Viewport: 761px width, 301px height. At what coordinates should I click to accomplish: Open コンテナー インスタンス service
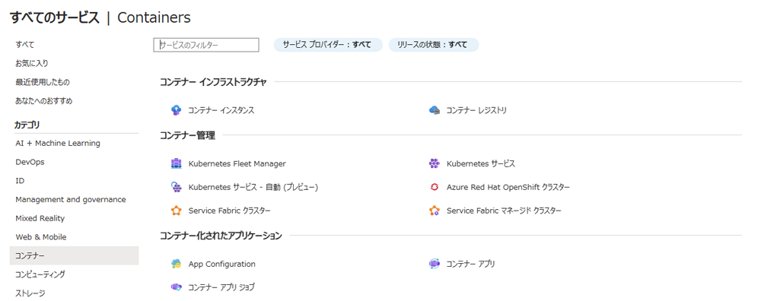point(221,110)
